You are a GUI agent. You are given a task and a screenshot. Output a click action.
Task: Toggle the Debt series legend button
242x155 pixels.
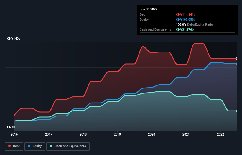14,146
